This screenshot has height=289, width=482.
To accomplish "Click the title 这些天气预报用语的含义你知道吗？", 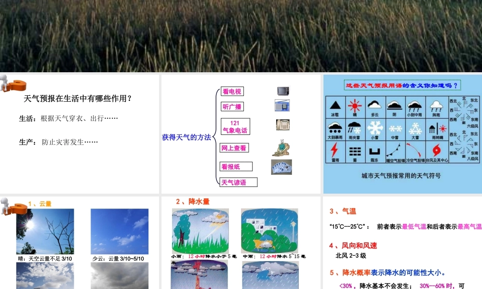I will pyautogui.click(x=402, y=85).
